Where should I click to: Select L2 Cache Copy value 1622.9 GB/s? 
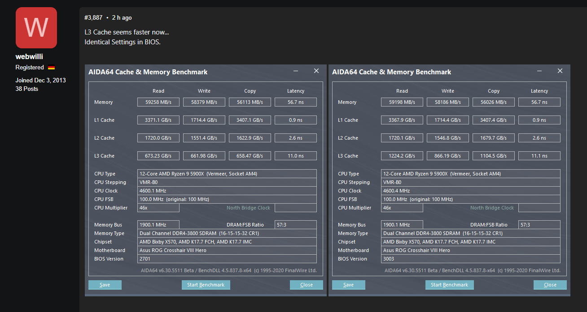(250, 138)
